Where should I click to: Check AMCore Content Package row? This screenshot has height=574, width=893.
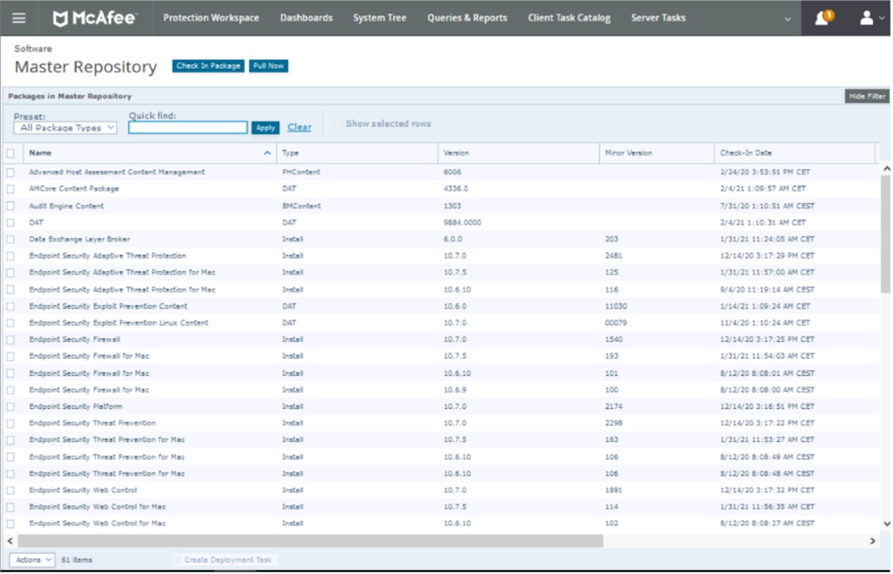click(11, 189)
